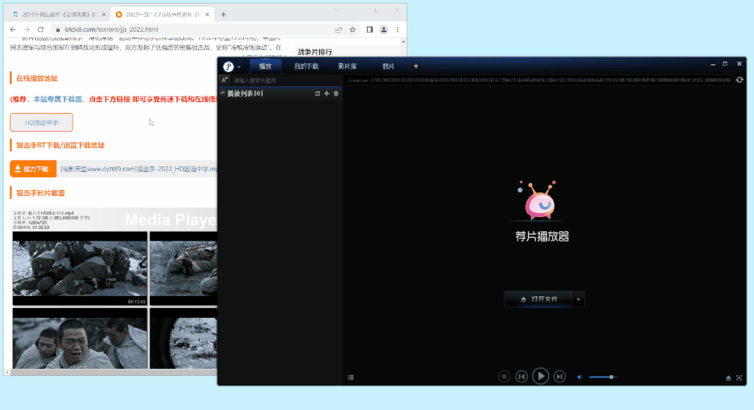
Task: Click the jianpian URL address field
Action: 539,80
